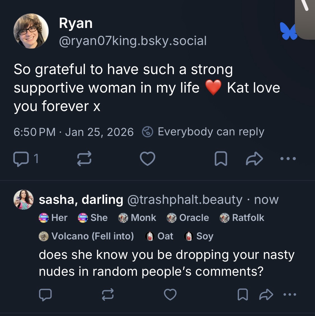
Task: Open reply icon on Ryan's post
Action: tap(21, 159)
